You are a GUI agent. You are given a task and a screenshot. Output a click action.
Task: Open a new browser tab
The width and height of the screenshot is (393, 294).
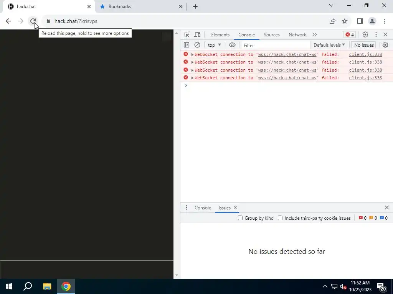(x=195, y=7)
